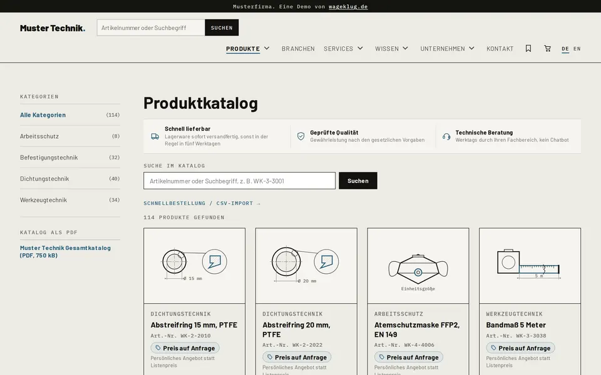The image size is (601, 375).
Task: Open Abstreifring 20 mm, PTFE title
Action: tap(296, 329)
